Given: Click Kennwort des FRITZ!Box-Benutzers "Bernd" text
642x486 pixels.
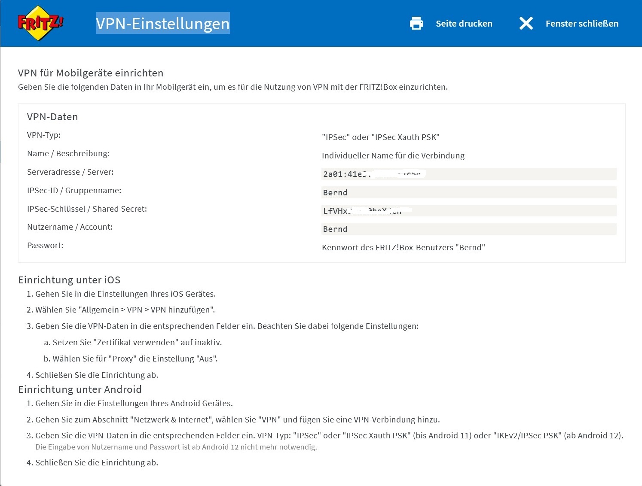Looking at the screenshot, I should pyautogui.click(x=404, y=248).
